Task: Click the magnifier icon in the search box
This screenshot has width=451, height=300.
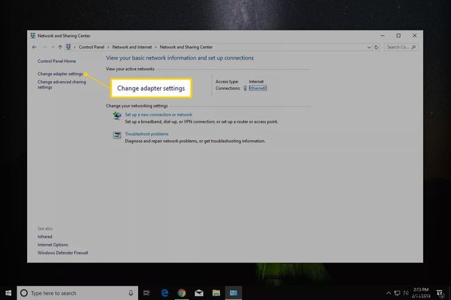Action: click(414, 47)
